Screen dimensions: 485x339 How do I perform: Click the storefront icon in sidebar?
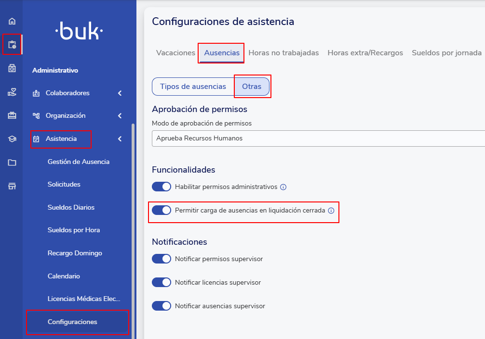[x=12, y=186]
